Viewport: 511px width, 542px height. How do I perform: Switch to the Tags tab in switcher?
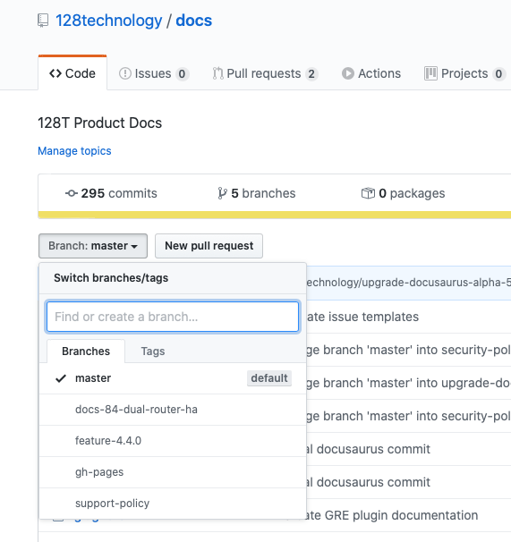click(153, 351)
